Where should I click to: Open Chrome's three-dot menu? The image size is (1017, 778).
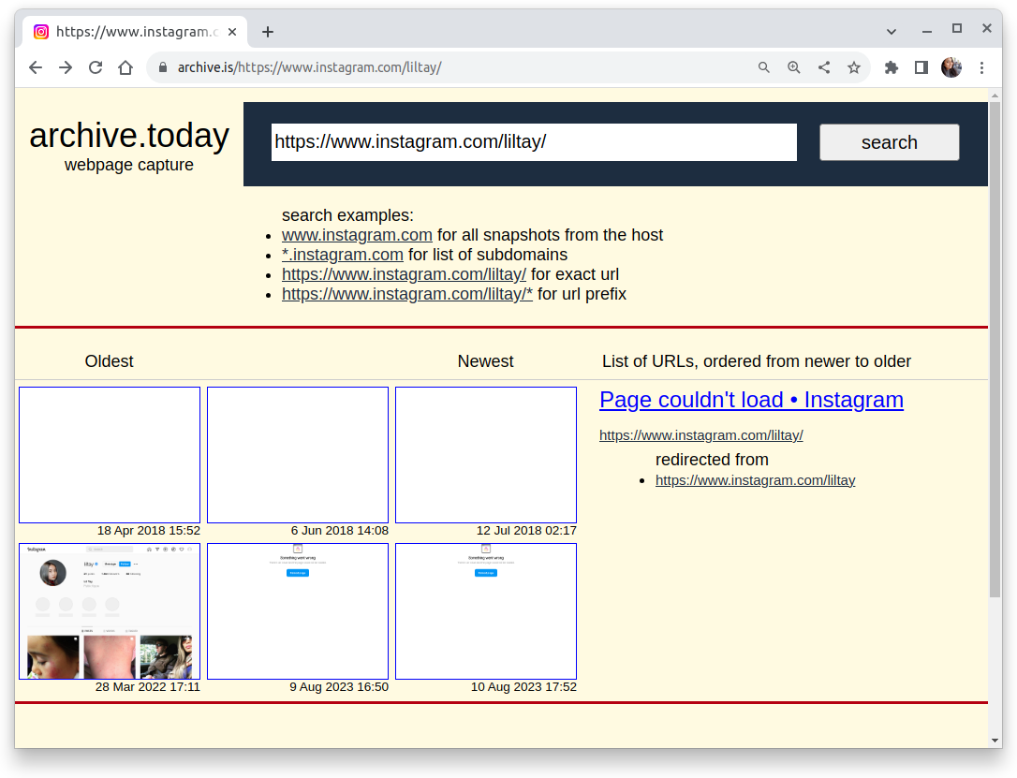(982, 67)
